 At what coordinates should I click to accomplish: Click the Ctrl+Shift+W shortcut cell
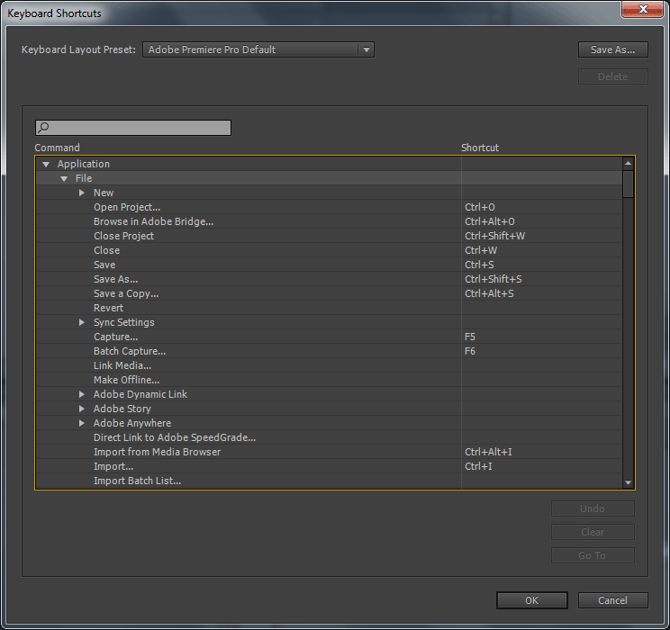(542, 236)
